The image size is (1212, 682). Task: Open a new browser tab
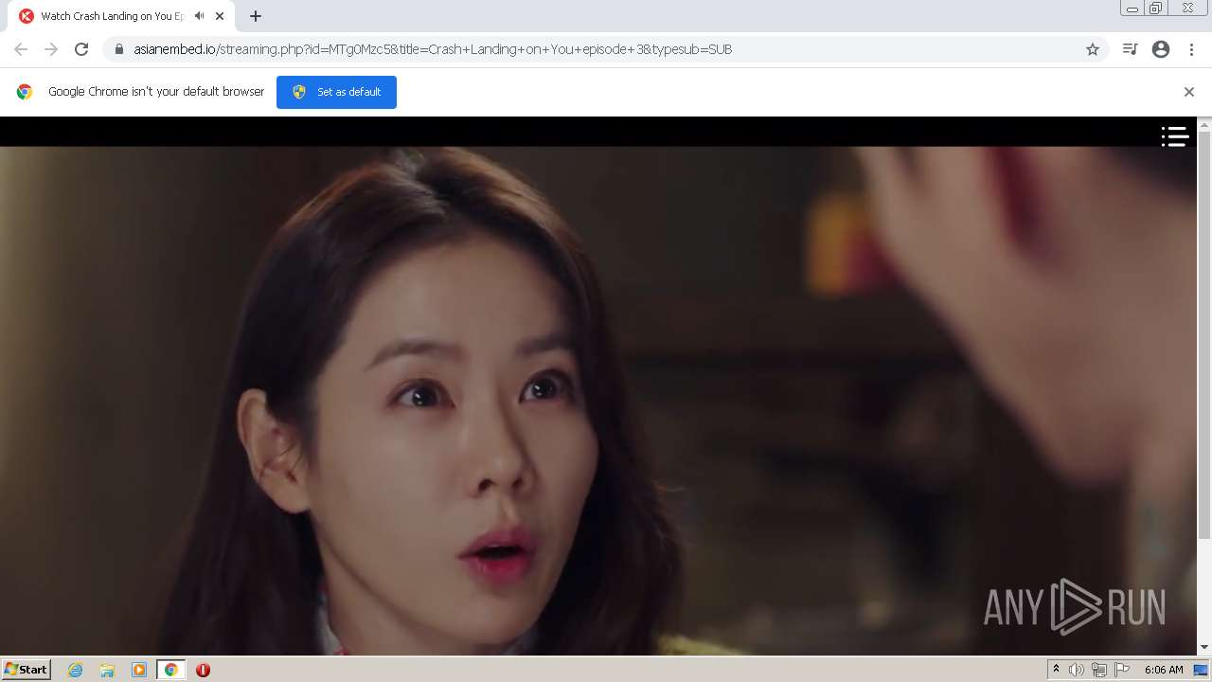pyautogui.click(x=256, y=16)
